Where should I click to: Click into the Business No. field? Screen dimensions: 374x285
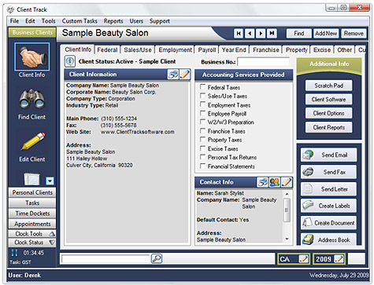[x=263, y=62]
